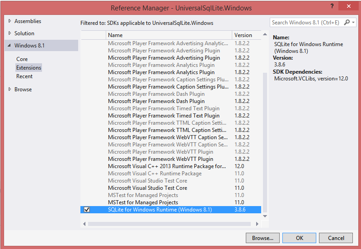Select grayed-out Player Framework WebVTT Caption Se... row
The image size is (361, 249).
[x=171, y=145]
